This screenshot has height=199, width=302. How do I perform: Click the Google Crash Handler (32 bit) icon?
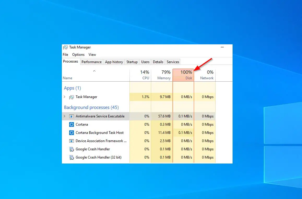[72, 158]
